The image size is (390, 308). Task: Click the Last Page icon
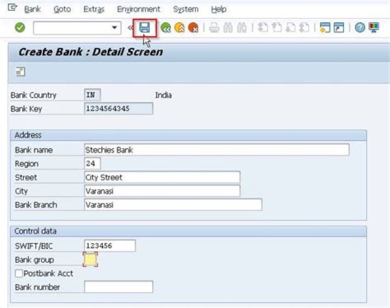(x=304, y=28)
